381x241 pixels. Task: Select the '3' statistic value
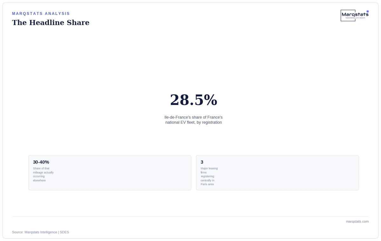pyautogui.click(x=202, y=162)
